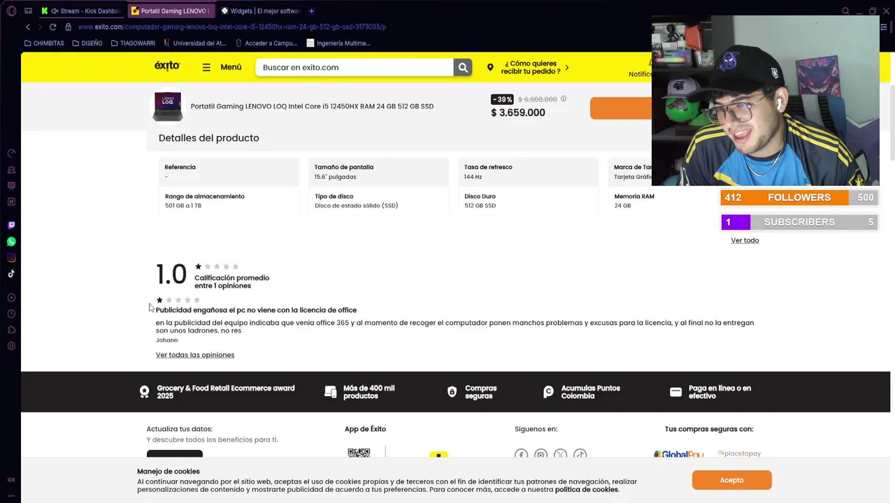Switch to the Widgets tab
The height and width of the screenshot is (503, 895).
point(259,11)
